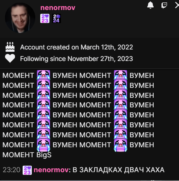
Task: Click nenormov's name in chat message
Action: 51,170
